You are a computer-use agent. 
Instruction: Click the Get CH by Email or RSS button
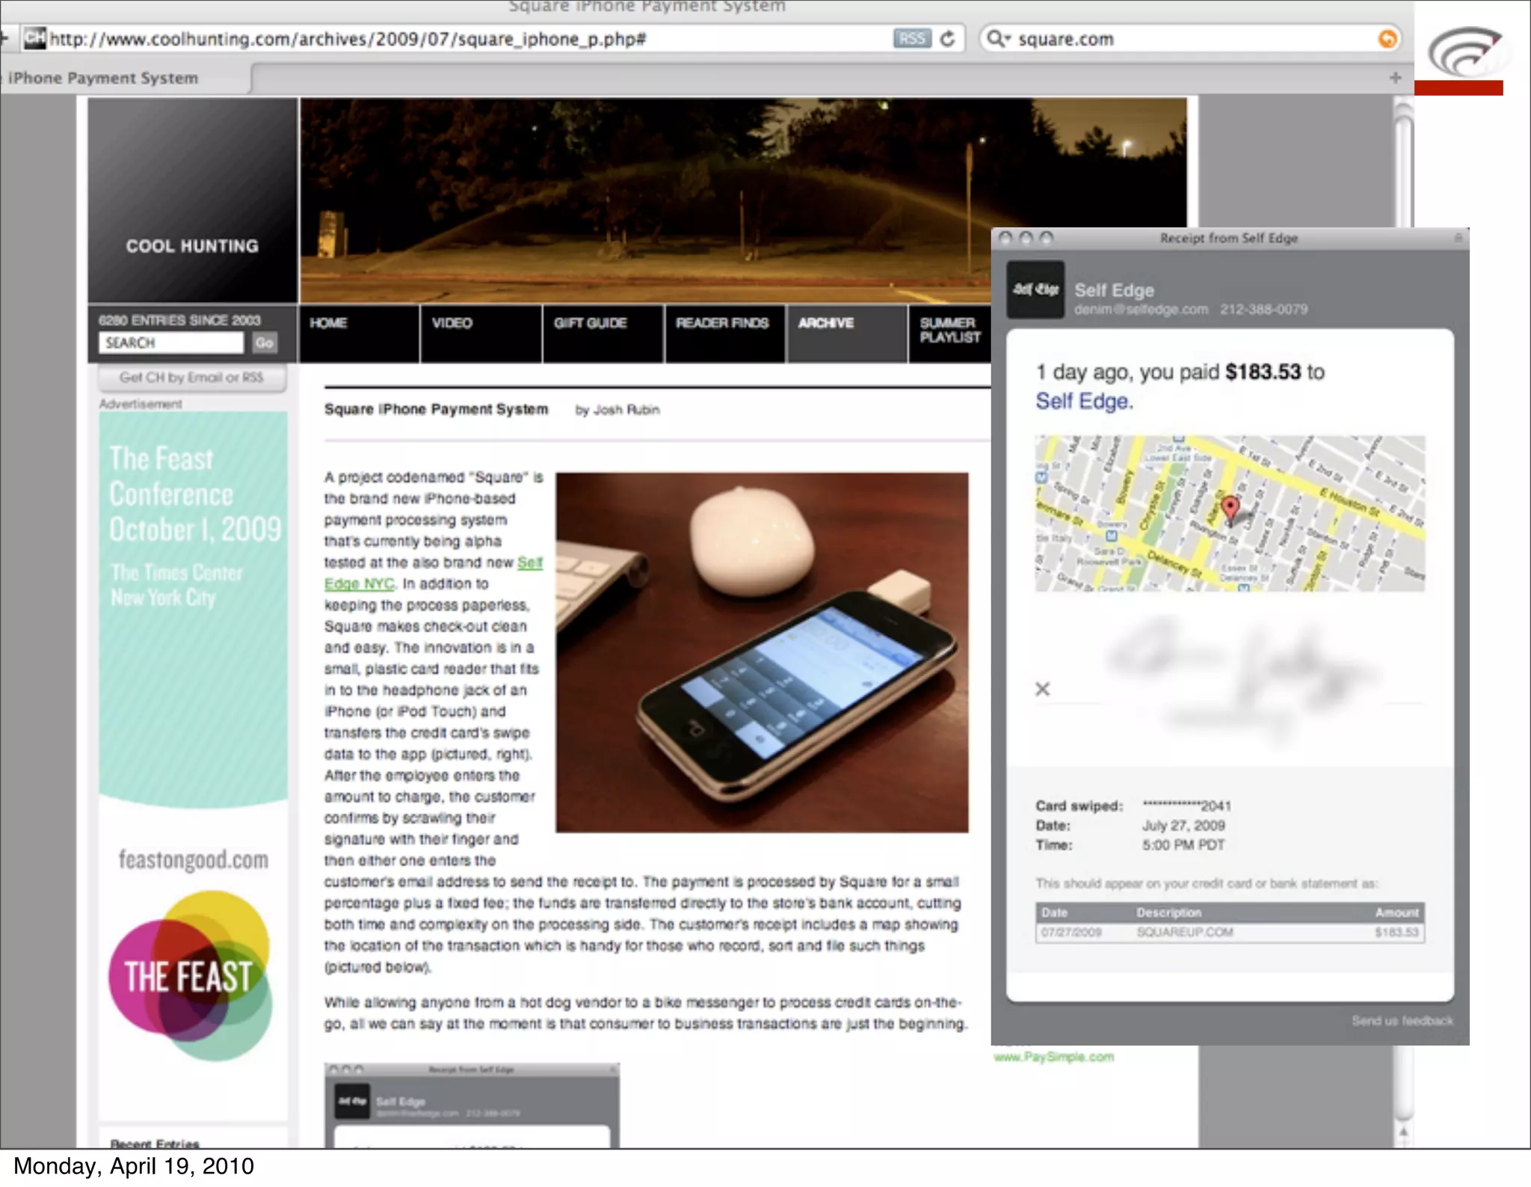point(191,378)
